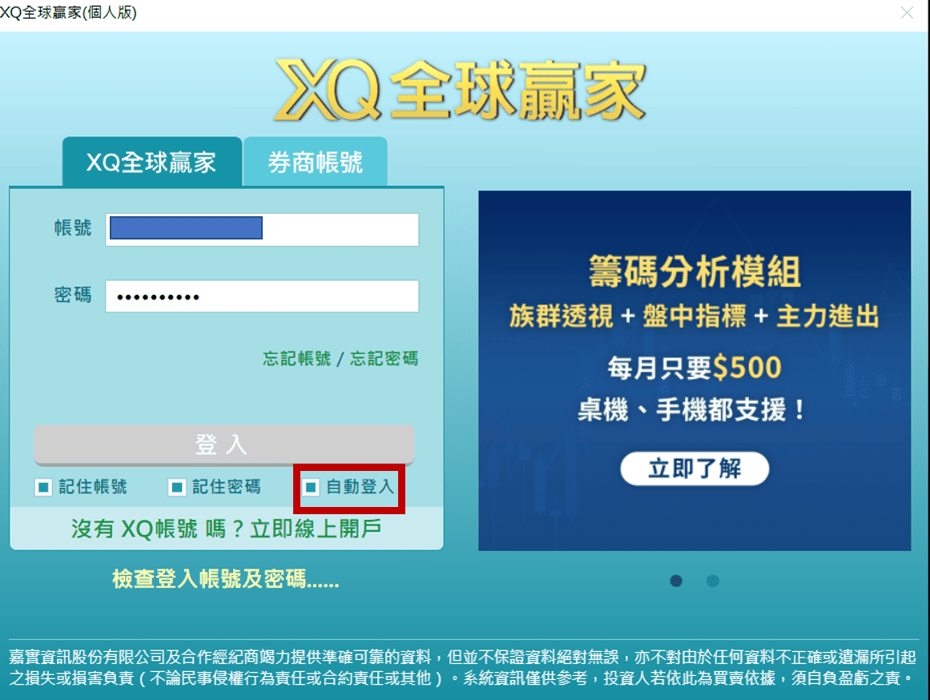Click the 帳號 account input field

[x=262, y=229]
